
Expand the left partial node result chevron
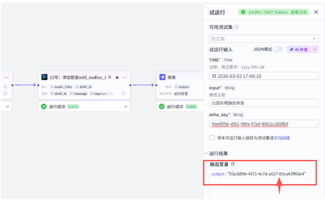[x=8, y=107]
